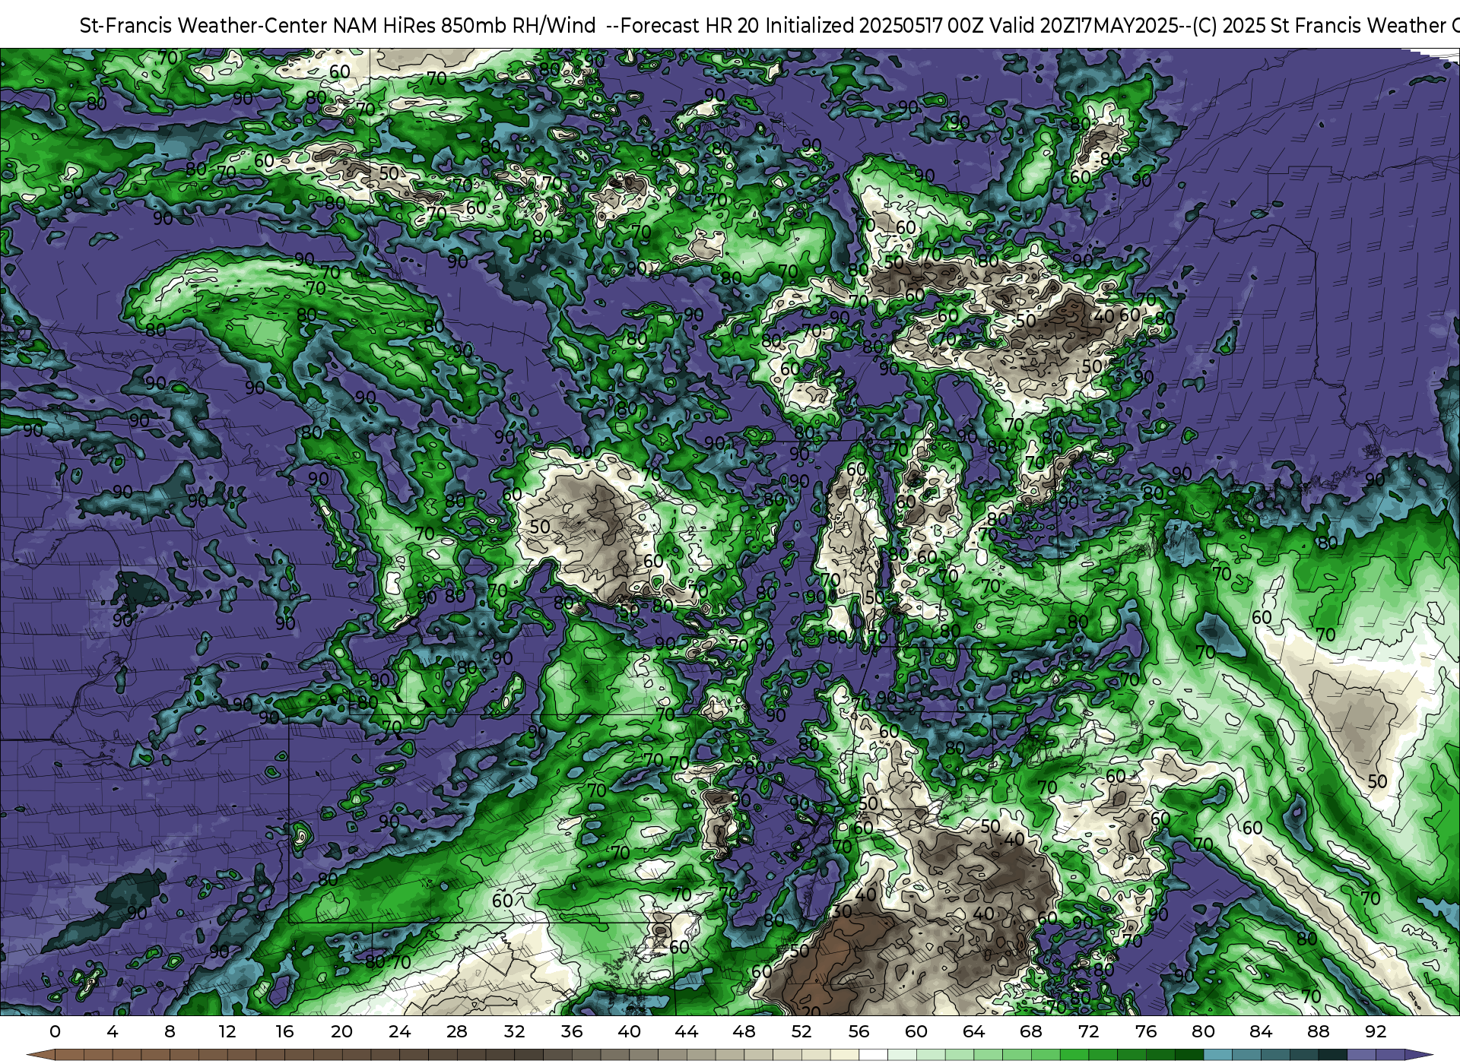Pick the first brown colorbar swatch at 0
This screenshot has height=1064, width=1460.
(x=69, y=1056)
